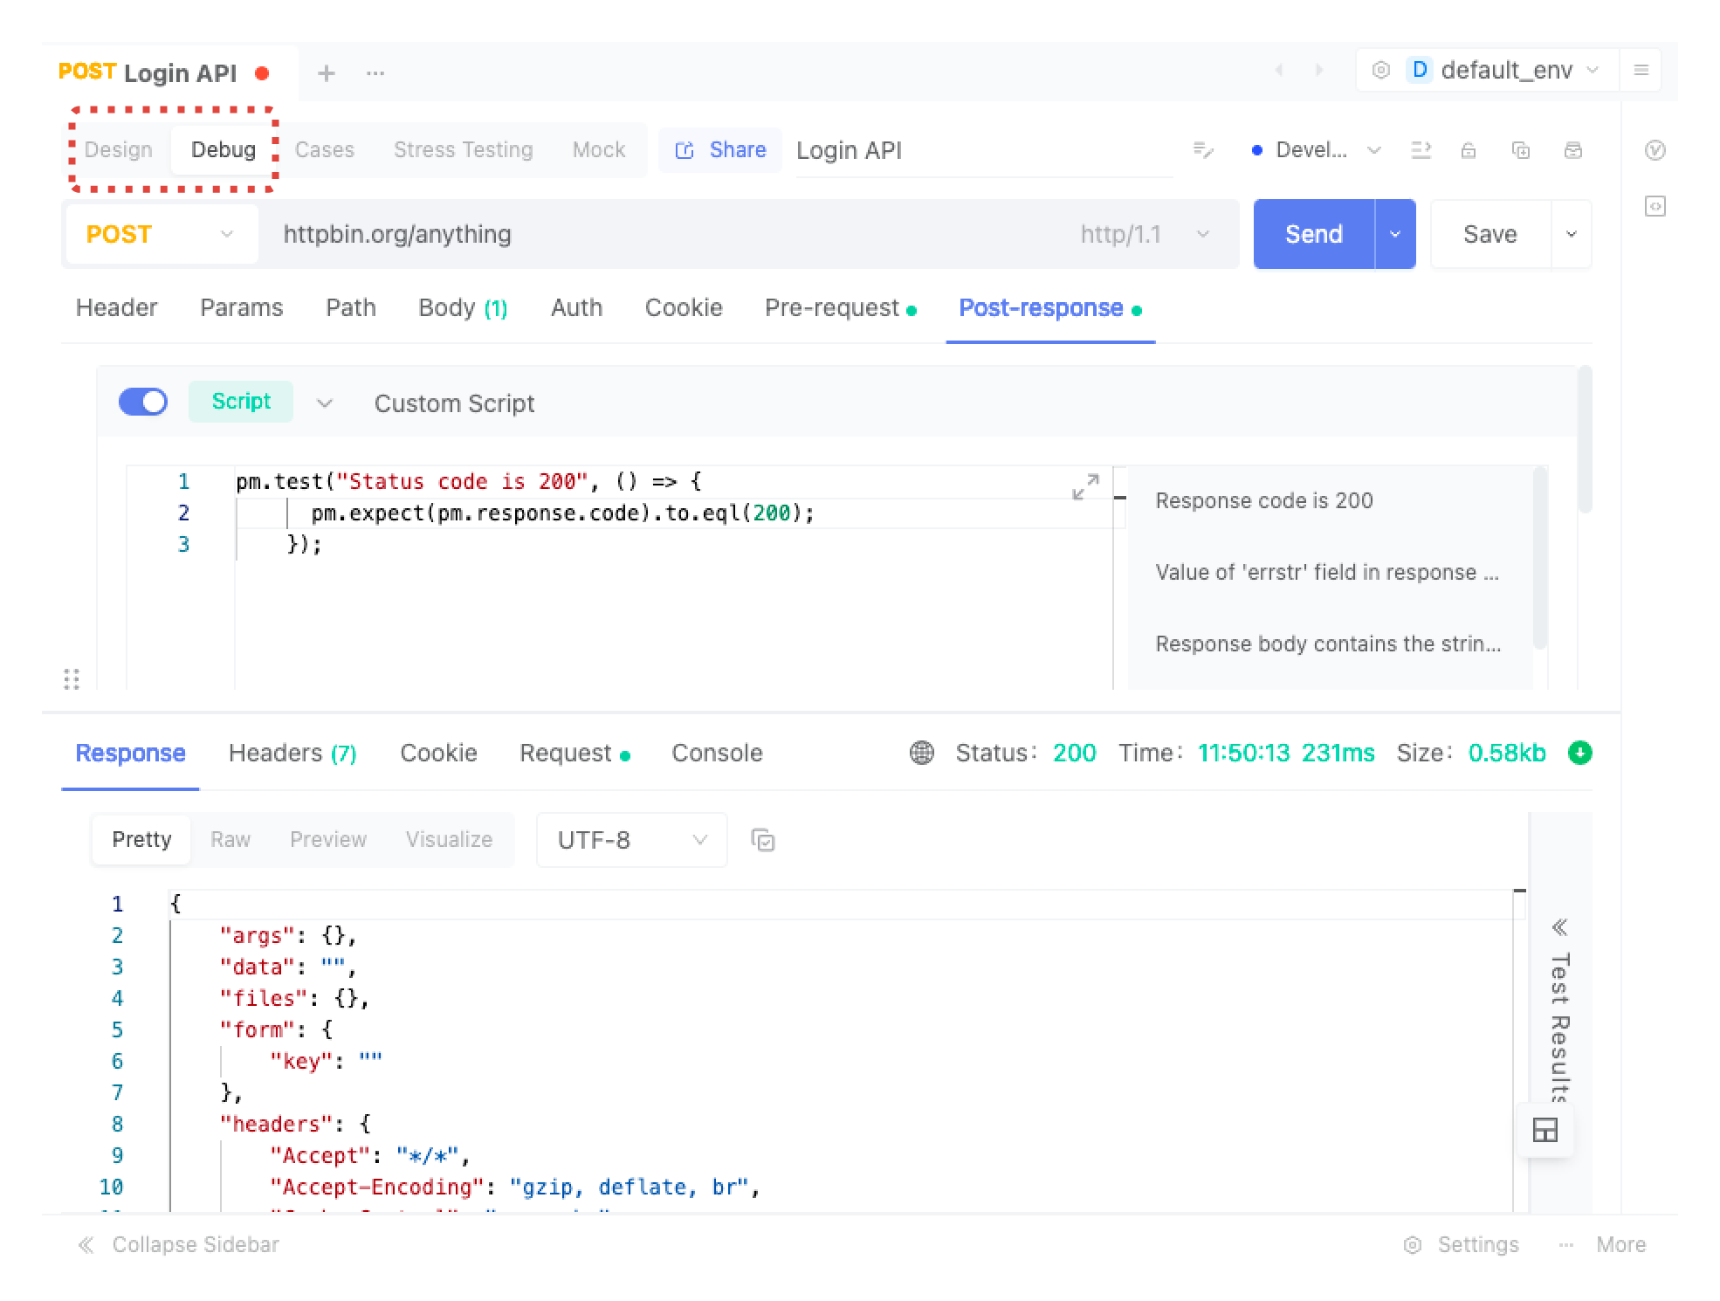1720x1301 pixels.
Task: Click the archive icon in toolbar
Action: coord(1573,150)
